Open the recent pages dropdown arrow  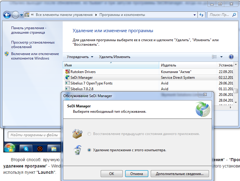(21, 15)
